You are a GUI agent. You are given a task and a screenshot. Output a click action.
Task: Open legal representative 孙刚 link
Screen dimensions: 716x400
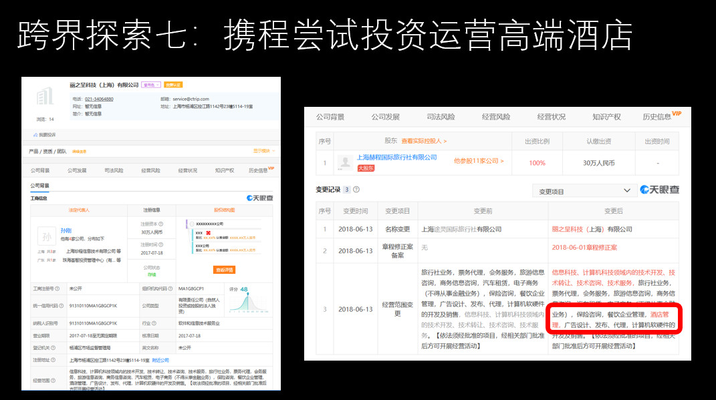[x=66, y=231]
